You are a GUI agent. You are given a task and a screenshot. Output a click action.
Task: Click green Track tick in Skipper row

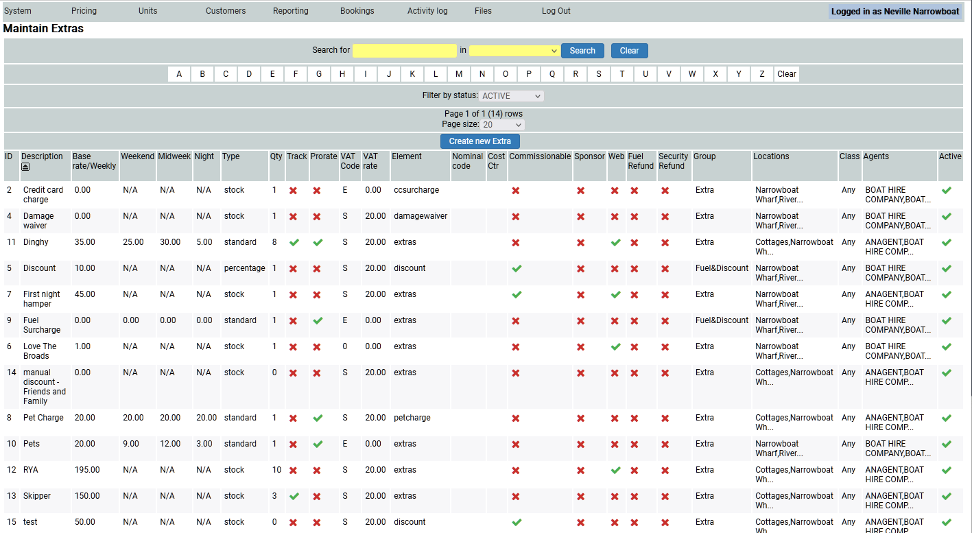click(x=294, y=496)
